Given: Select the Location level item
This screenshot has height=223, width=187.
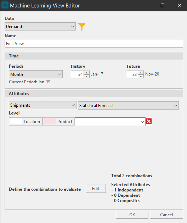Looking at the screenshot, I should pos(25,122).
